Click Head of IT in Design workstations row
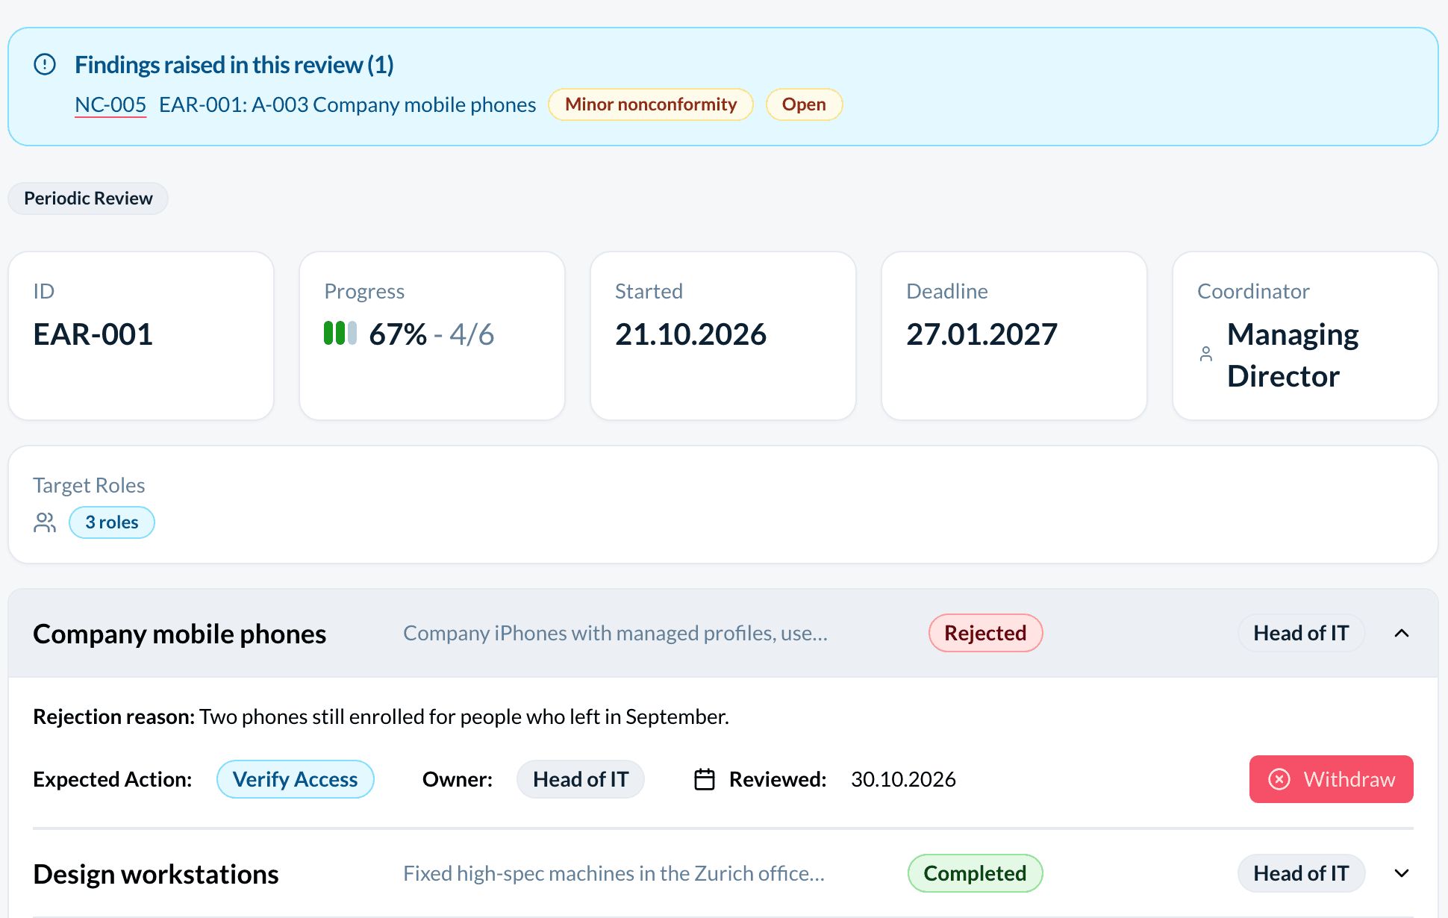The height and width of the screenshot is (918, 1448). [x=1301, y=873]
